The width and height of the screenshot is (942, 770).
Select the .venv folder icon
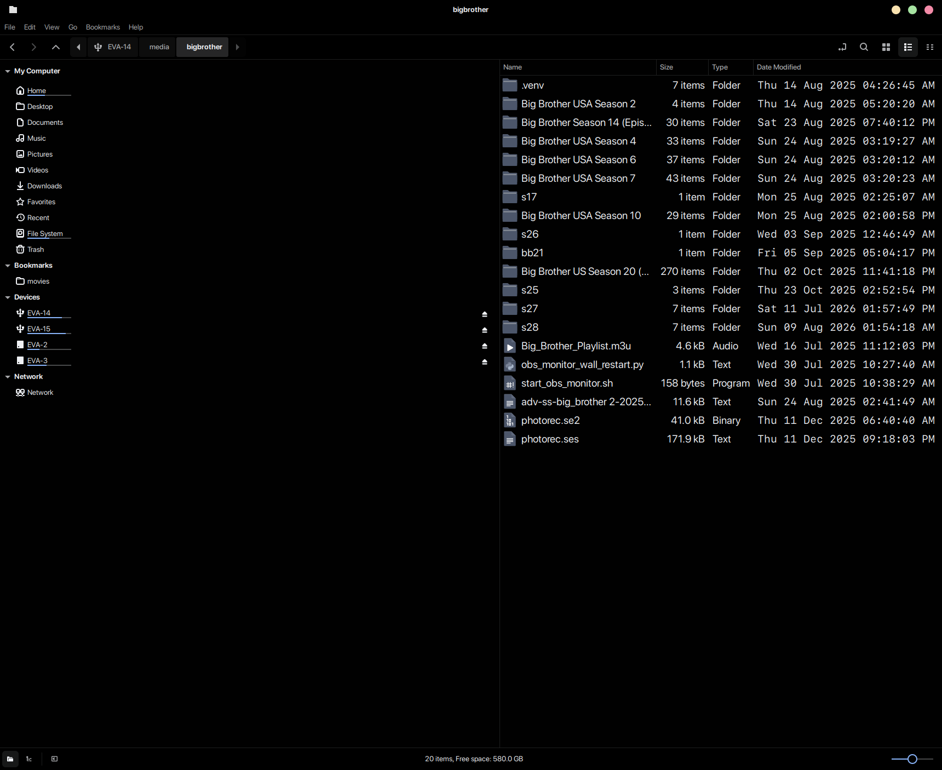(x=510, y=85)
